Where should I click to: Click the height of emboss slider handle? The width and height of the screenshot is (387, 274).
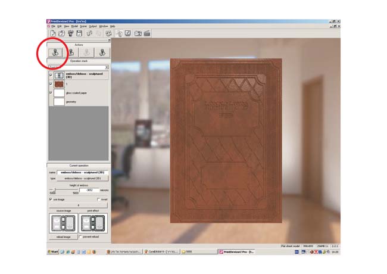click(55, 189)
